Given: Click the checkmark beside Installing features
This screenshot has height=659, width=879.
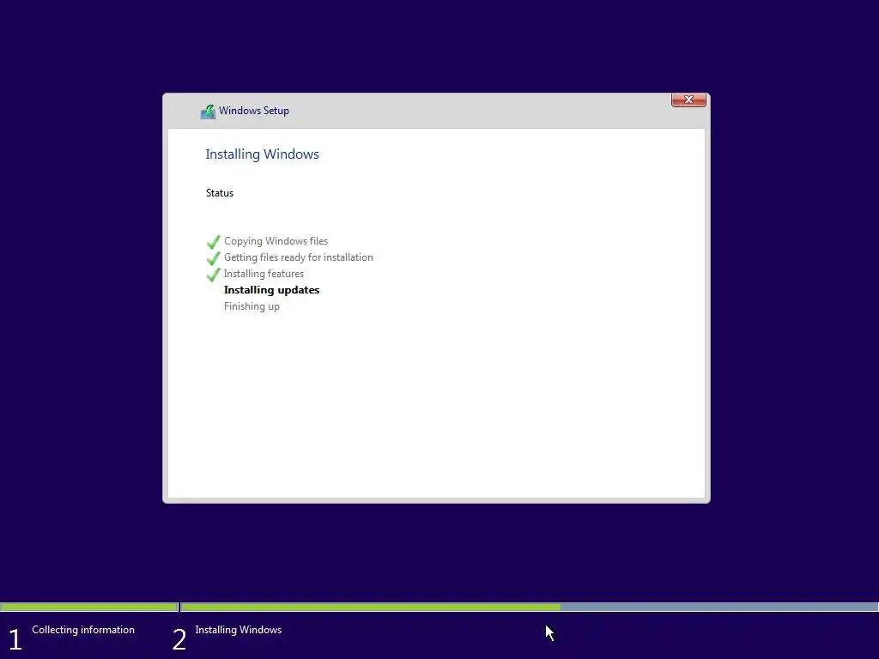Looking at the screenshot, I should 213,275.
